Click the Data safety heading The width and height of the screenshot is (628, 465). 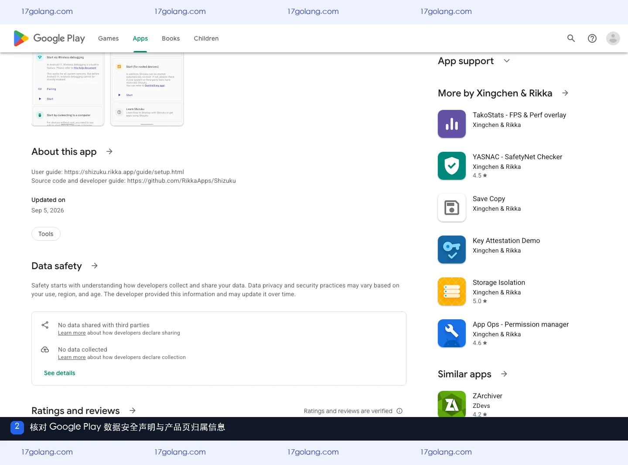tap(57, 266)
